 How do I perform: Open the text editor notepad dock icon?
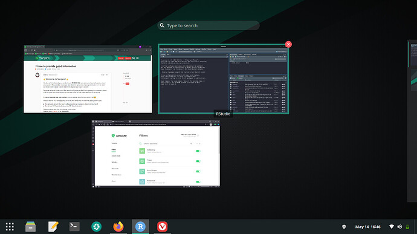pos(53,227)
